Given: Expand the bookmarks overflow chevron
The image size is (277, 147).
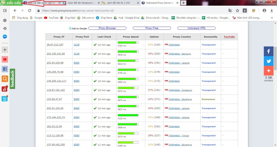Looking at the screenshot, I should pos(272,18).
